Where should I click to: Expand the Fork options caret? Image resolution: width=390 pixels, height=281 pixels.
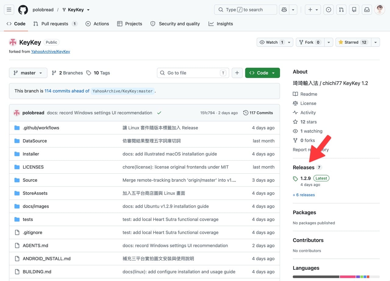click(328, 42)
